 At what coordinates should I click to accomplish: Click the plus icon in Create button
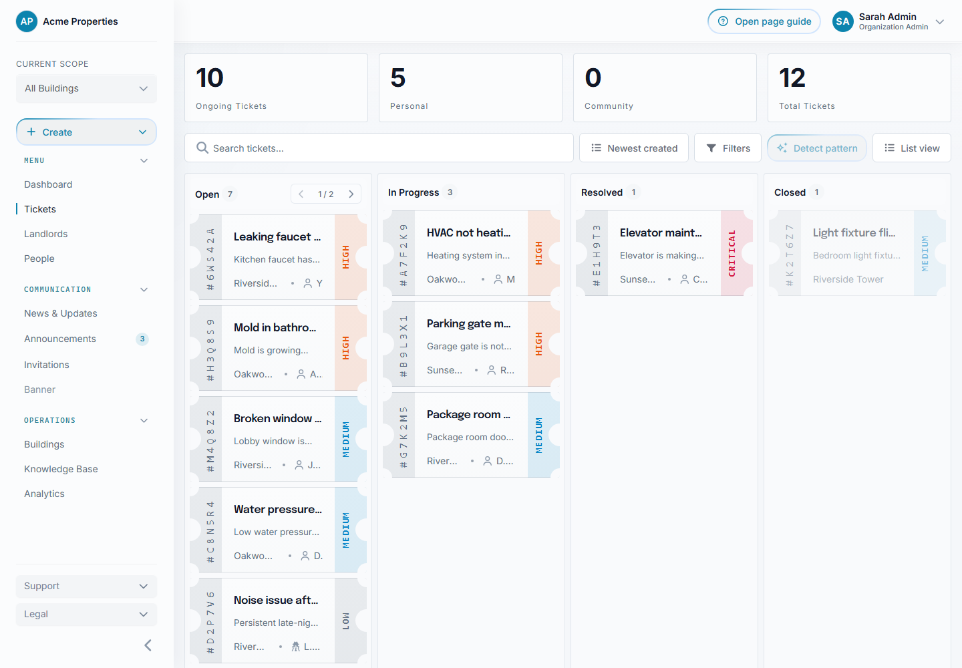(31, 132)
